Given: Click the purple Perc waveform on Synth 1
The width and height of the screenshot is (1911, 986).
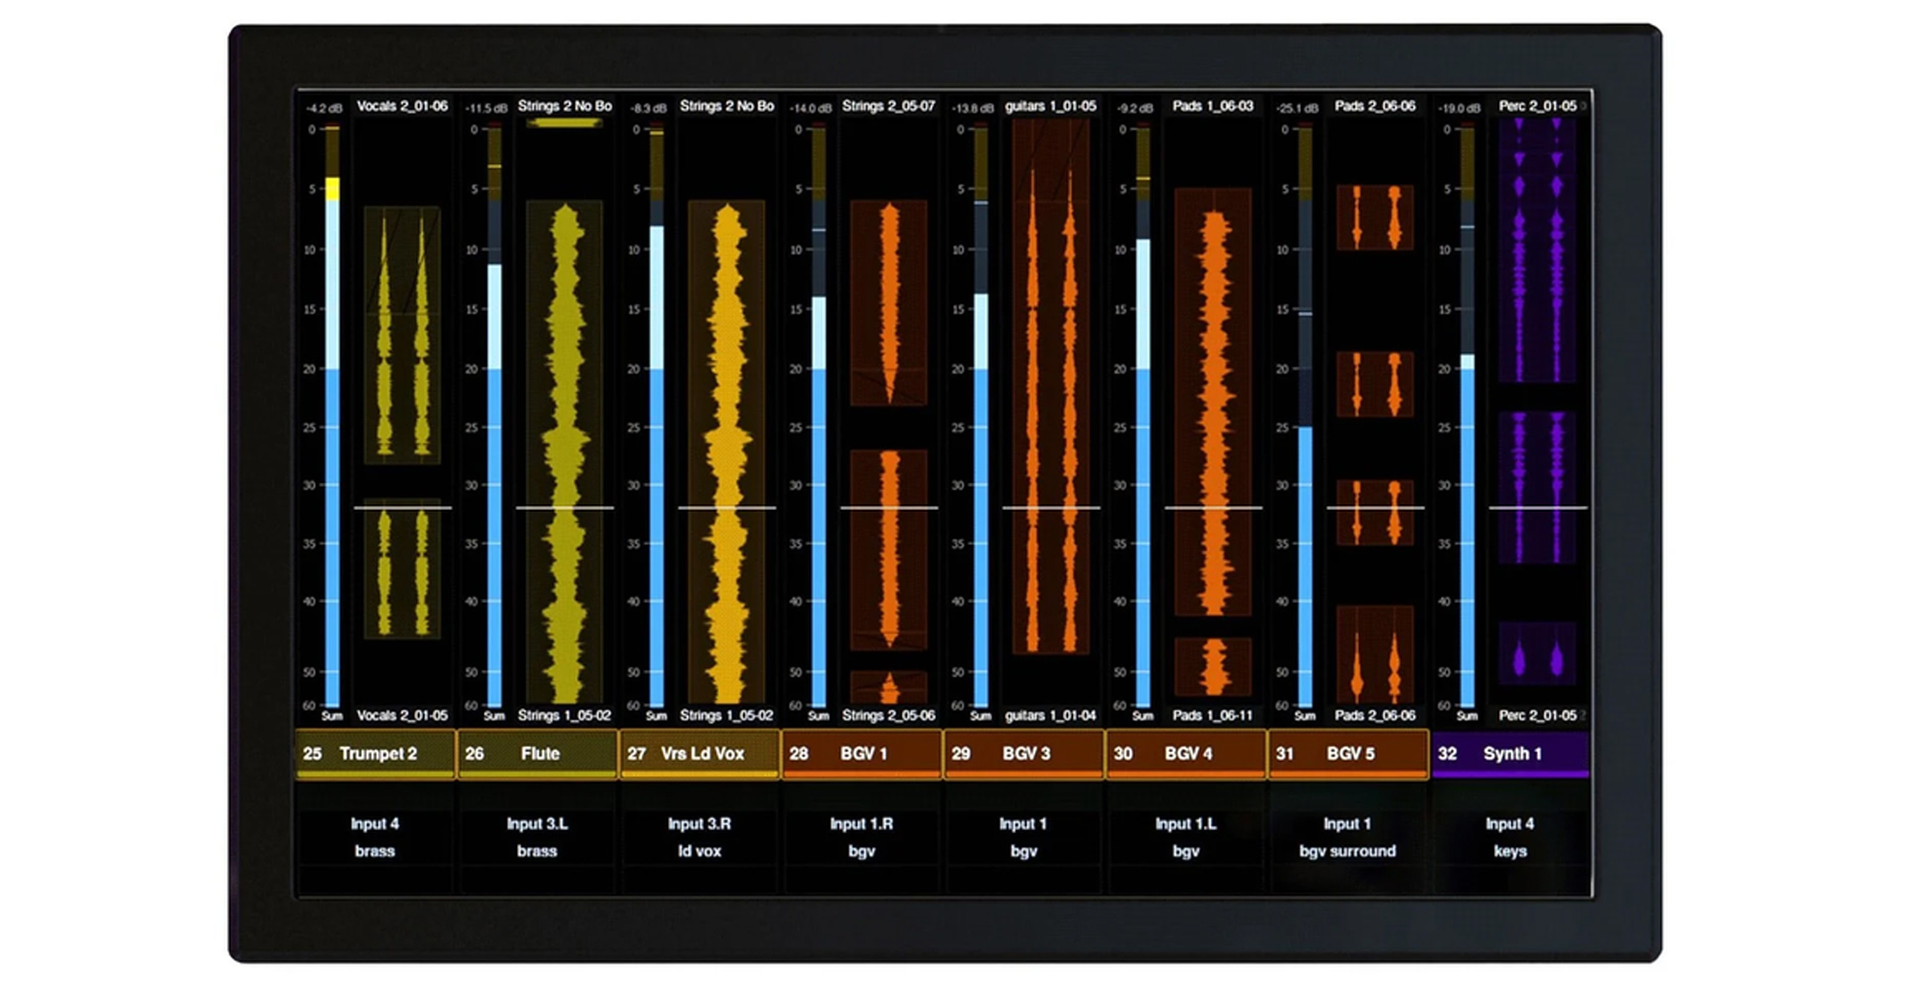Looking at the screenshot, I should pos(1537,252).
